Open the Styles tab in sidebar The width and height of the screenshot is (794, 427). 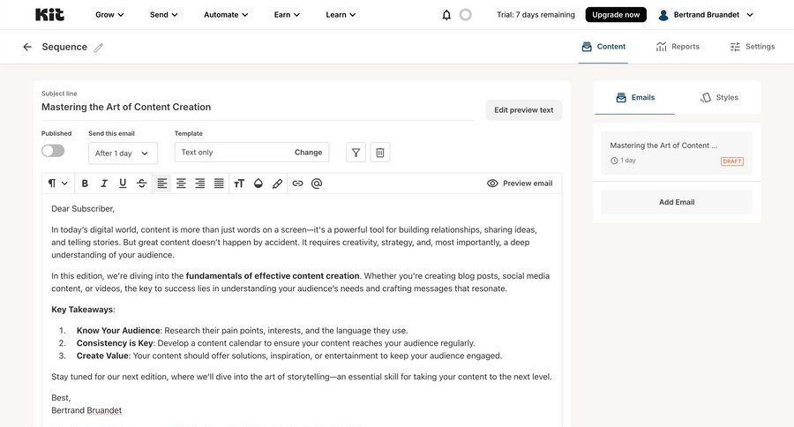[x=719, y=98]
